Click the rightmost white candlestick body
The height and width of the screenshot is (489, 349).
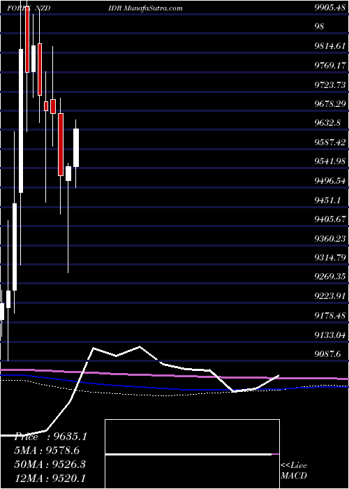click(76, 148)
